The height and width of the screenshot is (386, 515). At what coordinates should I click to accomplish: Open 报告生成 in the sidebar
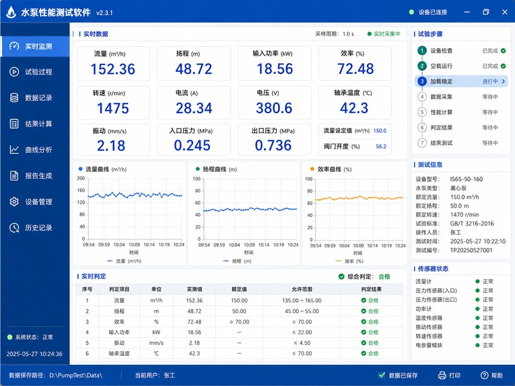click(x=35, y=176)
